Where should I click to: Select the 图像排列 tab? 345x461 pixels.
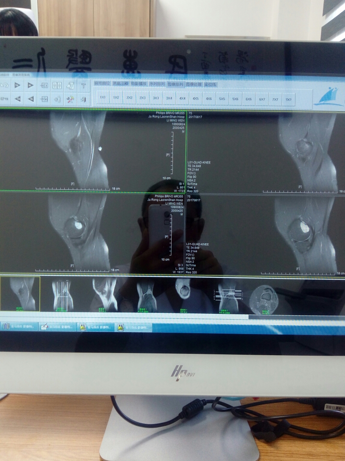click(x=175, y=84)
